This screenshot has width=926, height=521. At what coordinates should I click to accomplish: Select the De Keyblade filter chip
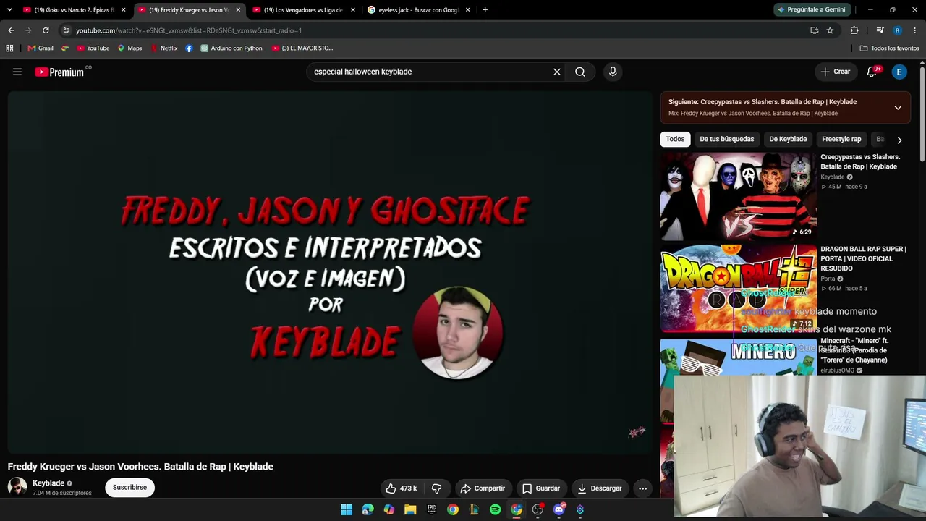[788, 139]
